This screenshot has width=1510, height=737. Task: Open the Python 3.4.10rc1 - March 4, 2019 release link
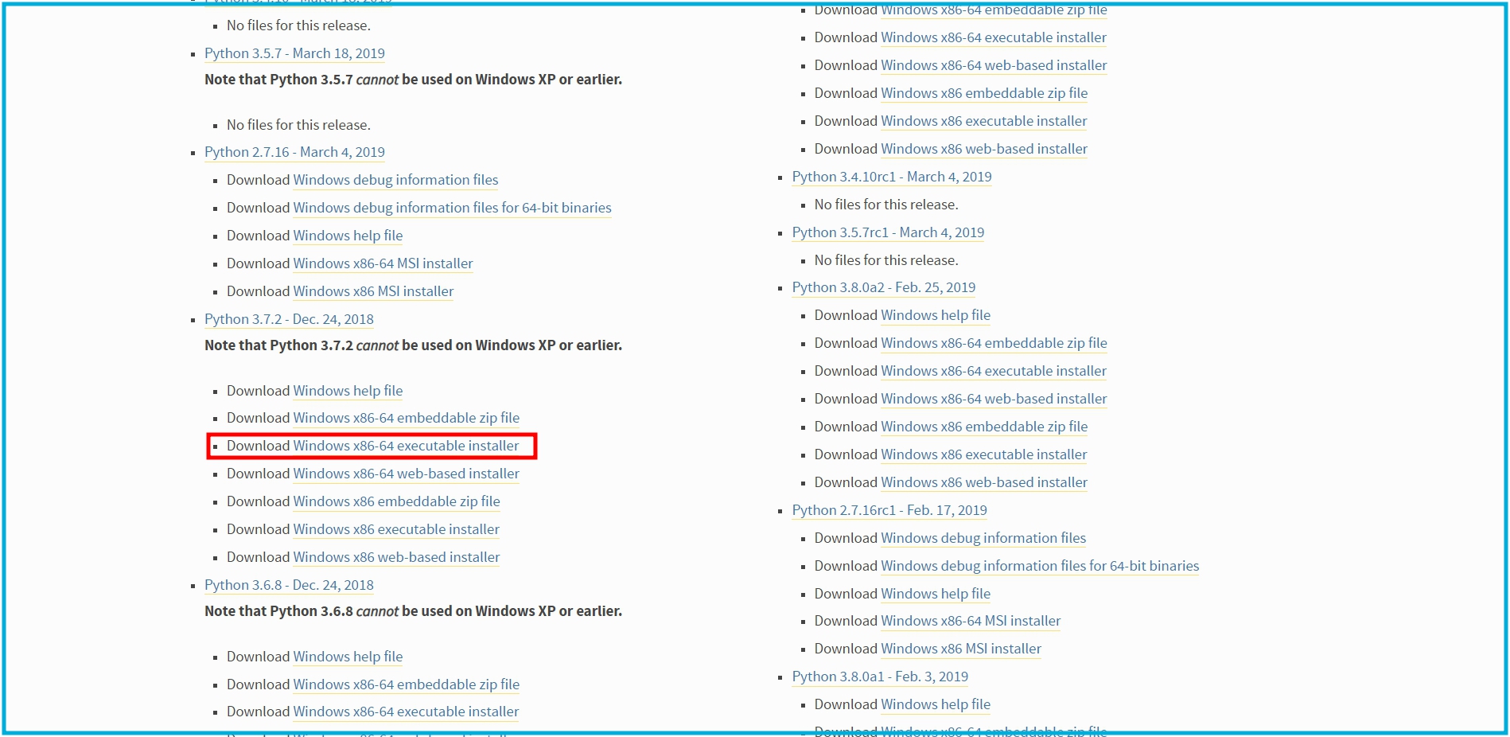tap(892, 177)
